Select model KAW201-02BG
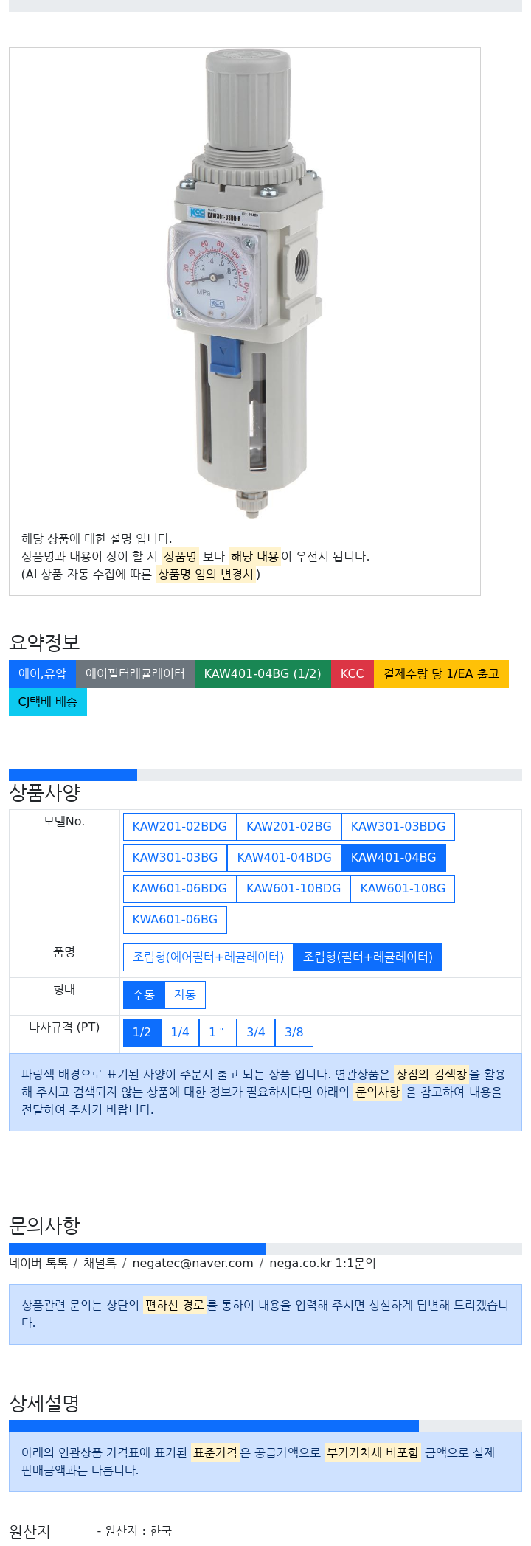Screen dimensions: 531x1546 click(289, 827)
